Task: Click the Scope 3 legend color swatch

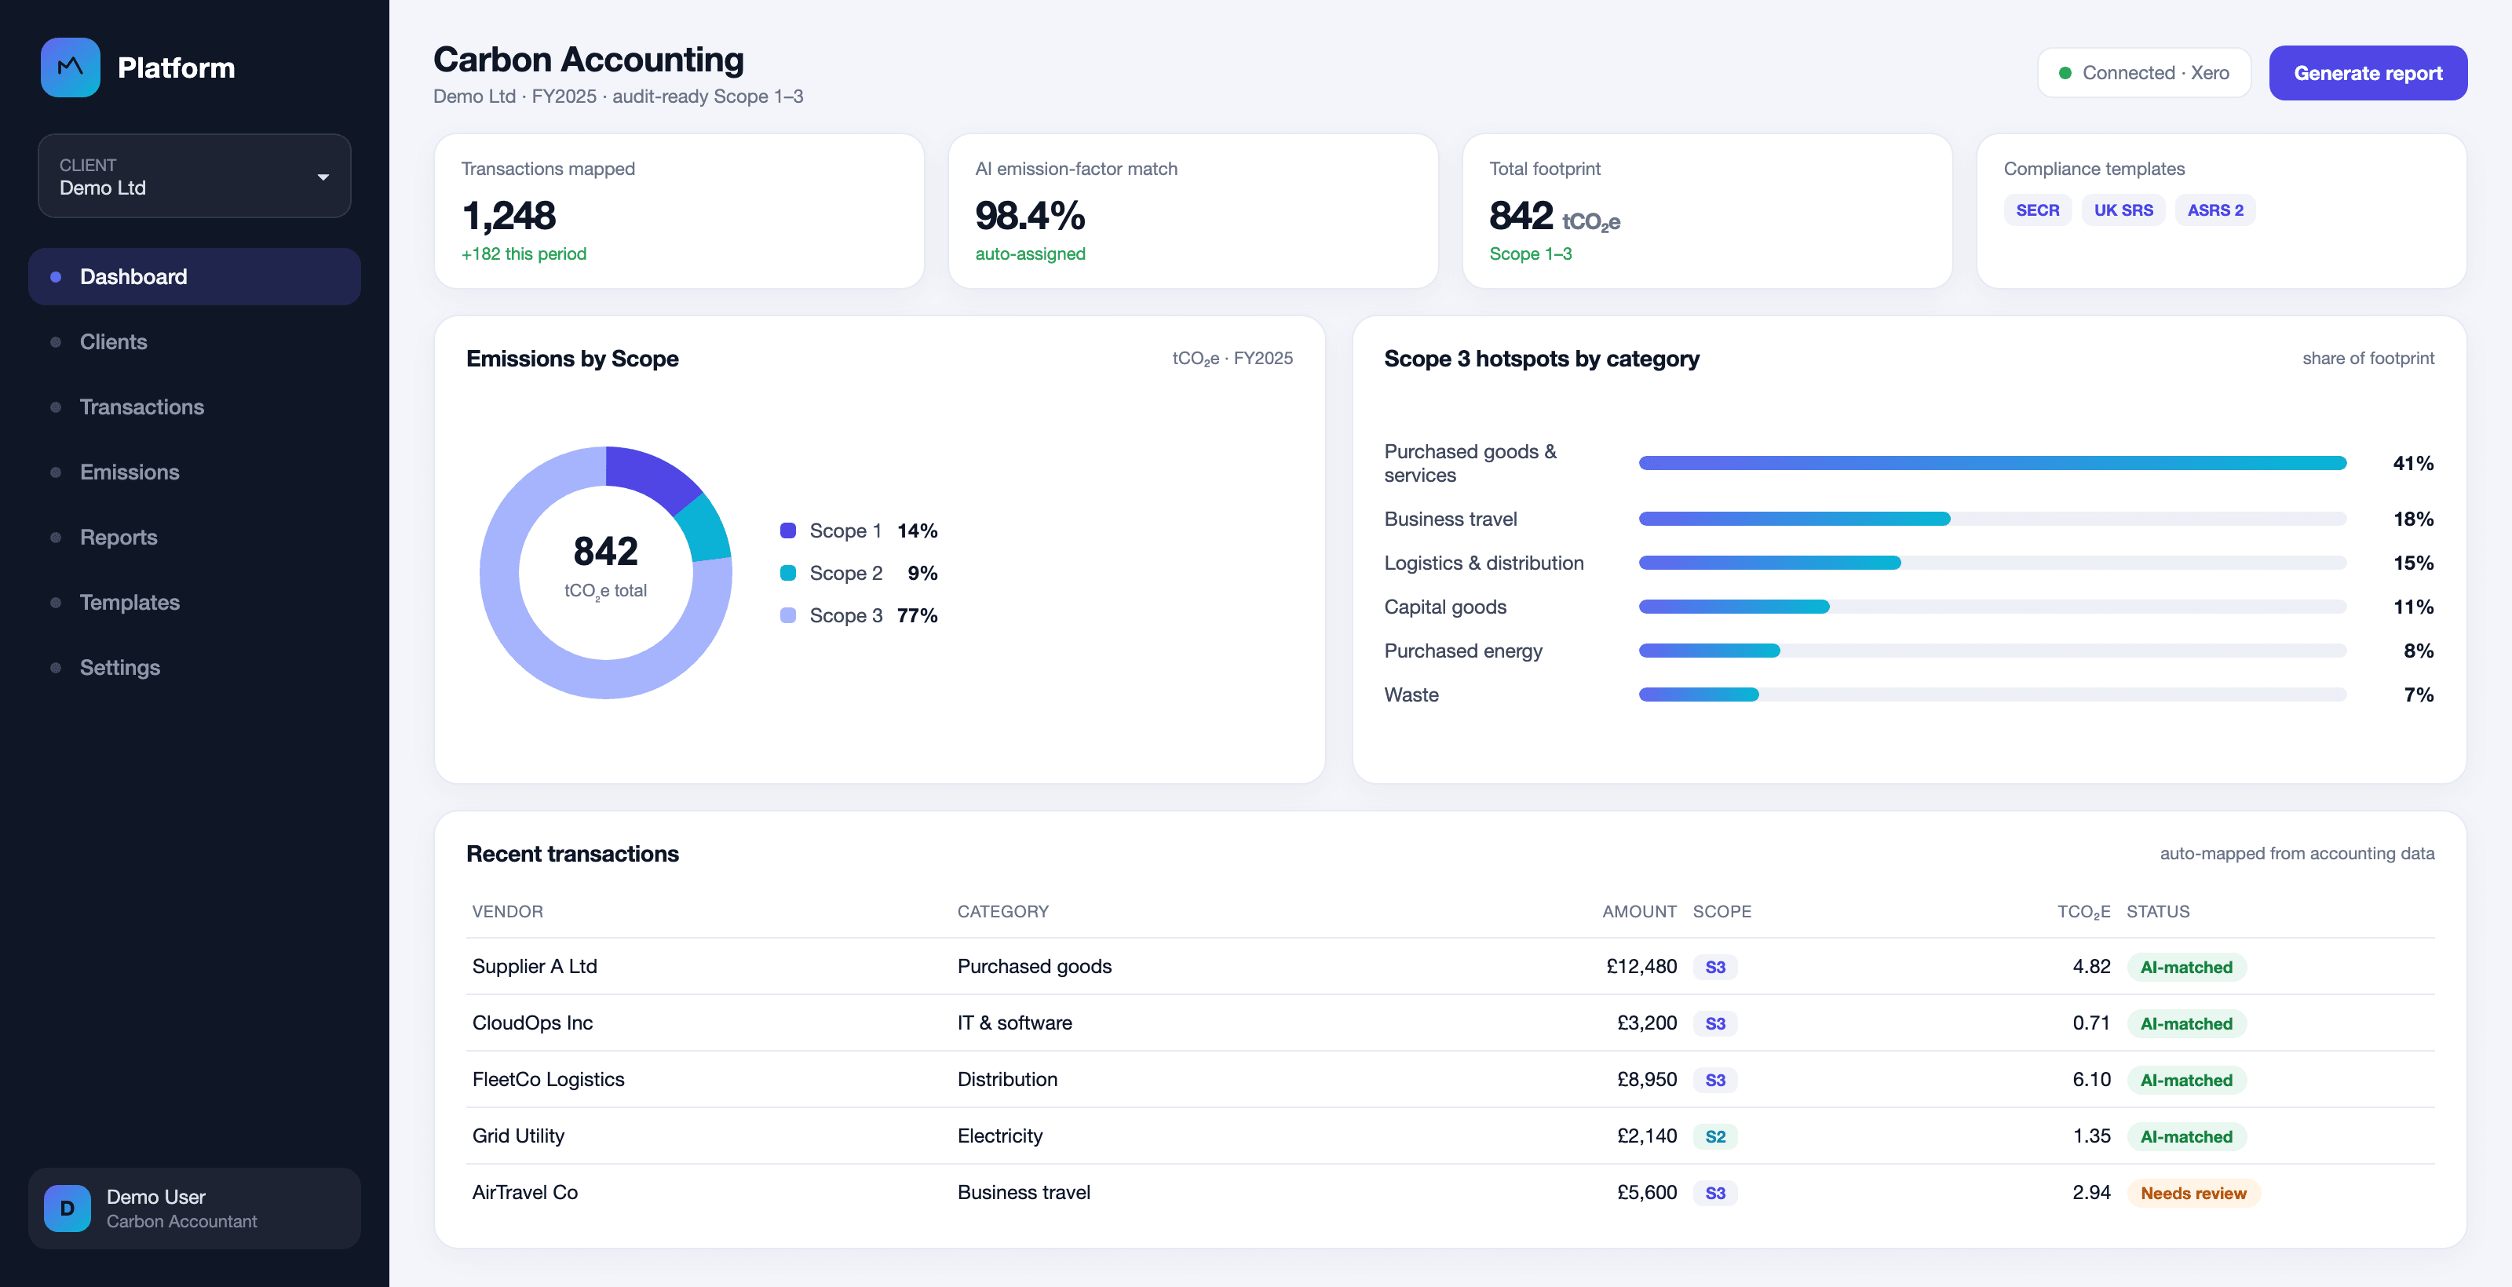Action: click(788, 615)
